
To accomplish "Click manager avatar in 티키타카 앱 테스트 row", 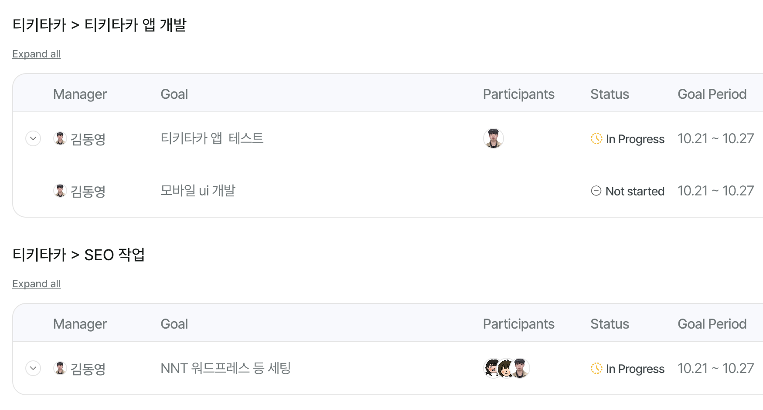I will coord(60,138).
